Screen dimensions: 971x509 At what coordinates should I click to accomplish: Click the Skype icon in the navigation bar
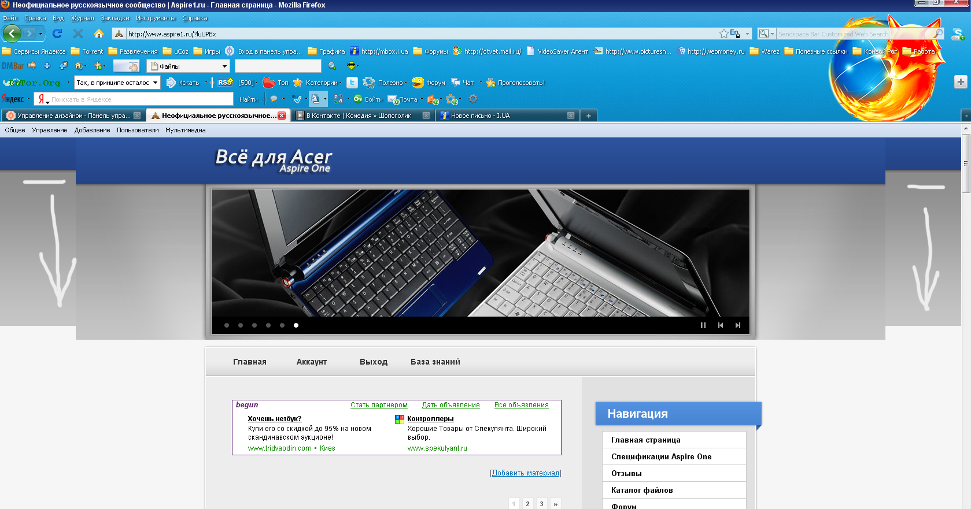click(x=958, y=34)
